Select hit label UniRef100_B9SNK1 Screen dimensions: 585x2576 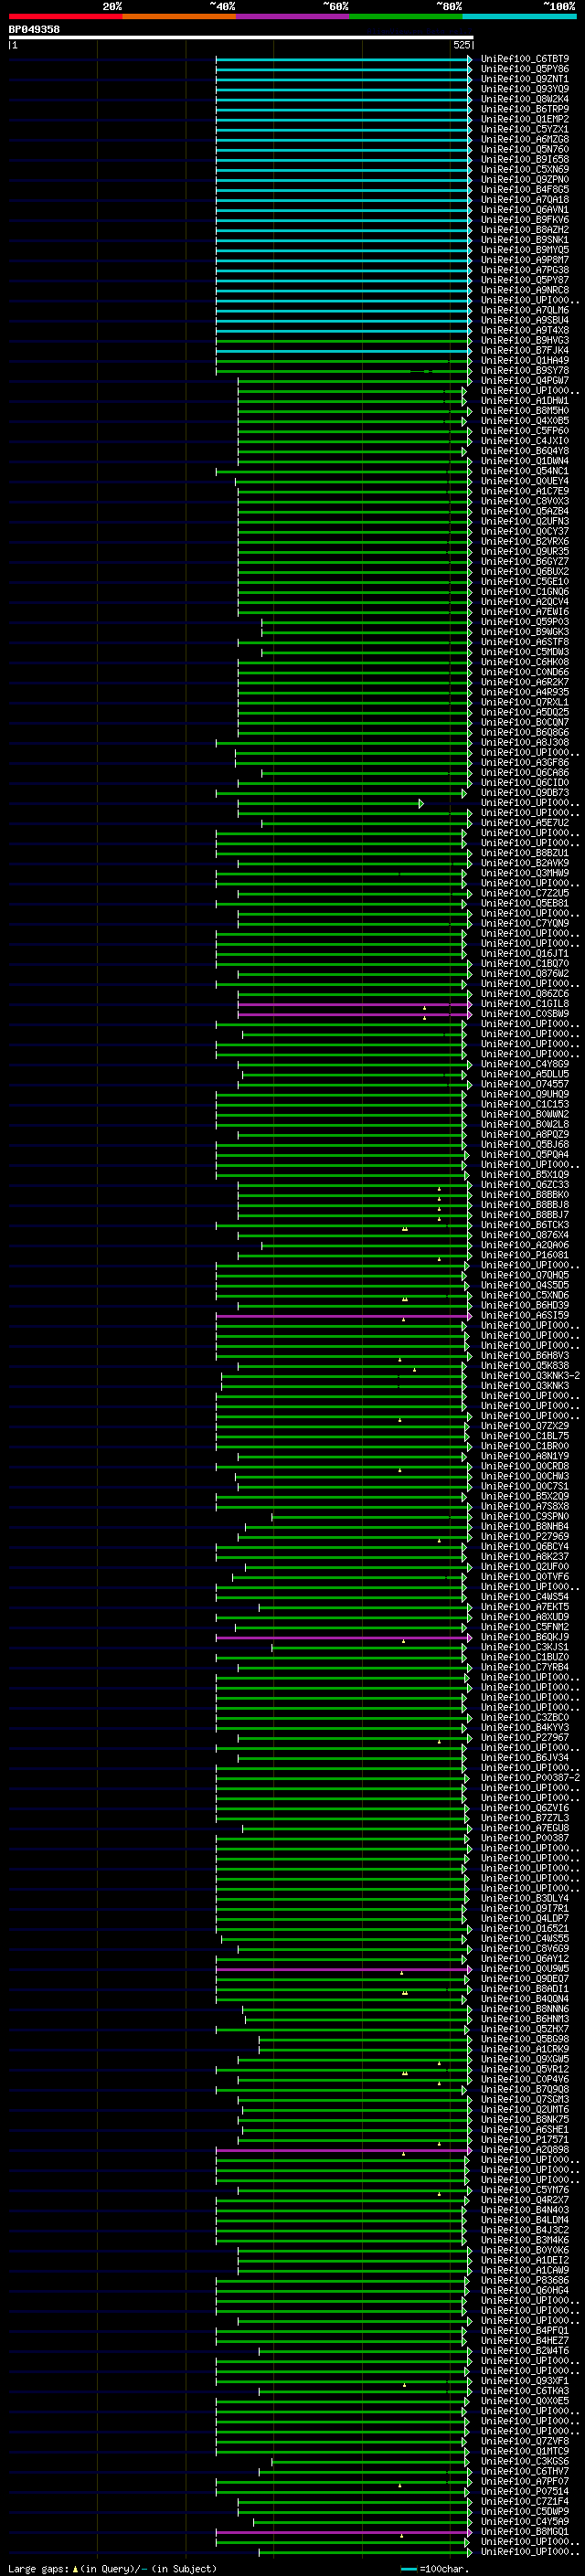(x=525, y=240)
